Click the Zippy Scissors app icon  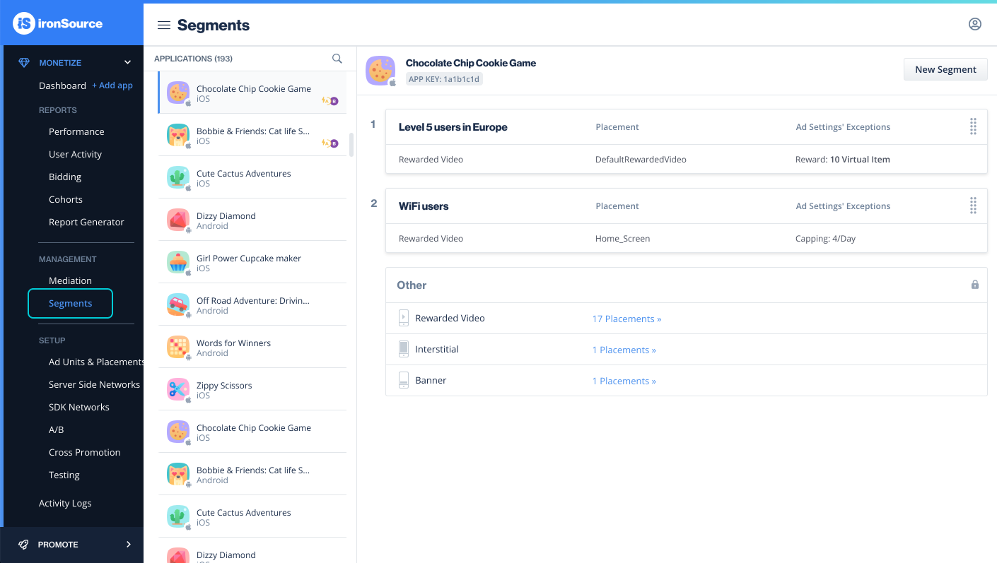coord(178,390)
